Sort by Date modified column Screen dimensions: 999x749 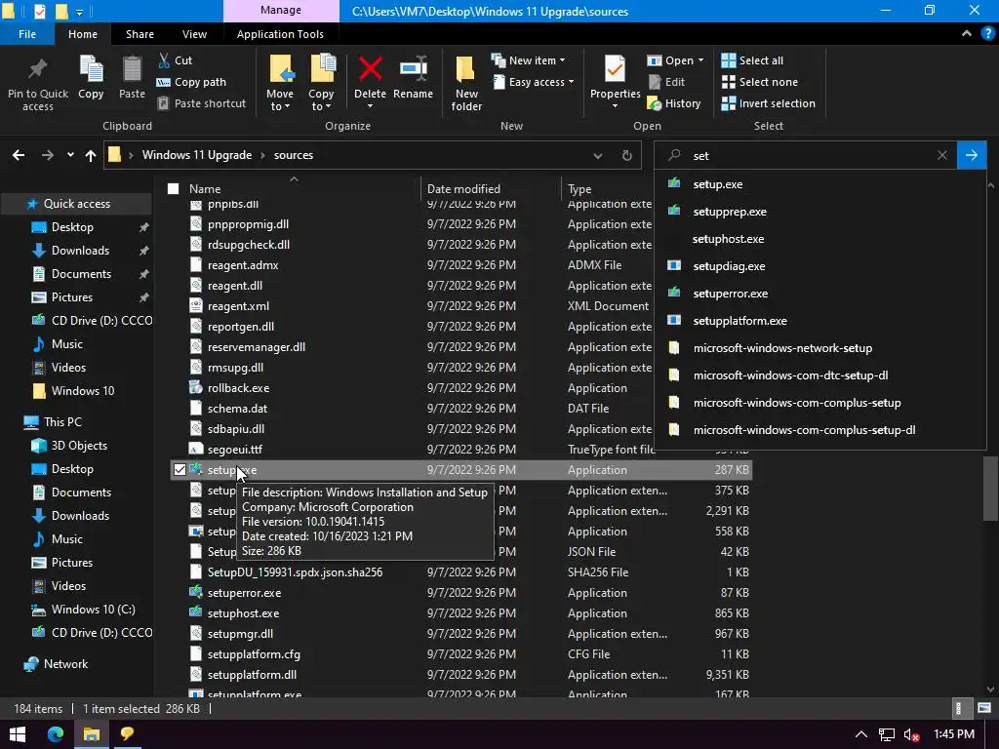[x=463, y=188]
